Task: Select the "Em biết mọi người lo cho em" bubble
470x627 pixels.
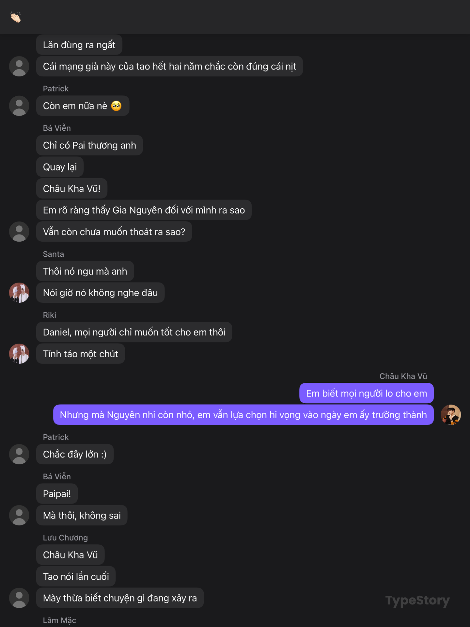Action: (x=366, y=393)
